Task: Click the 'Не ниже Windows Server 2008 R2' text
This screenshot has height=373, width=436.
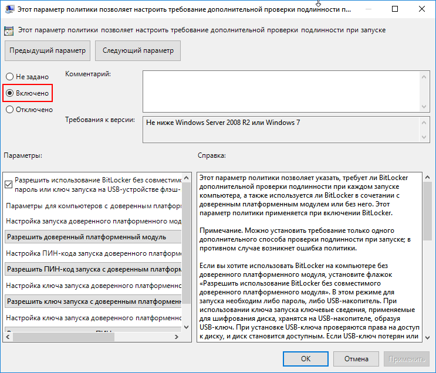Action: coord(224,123)
